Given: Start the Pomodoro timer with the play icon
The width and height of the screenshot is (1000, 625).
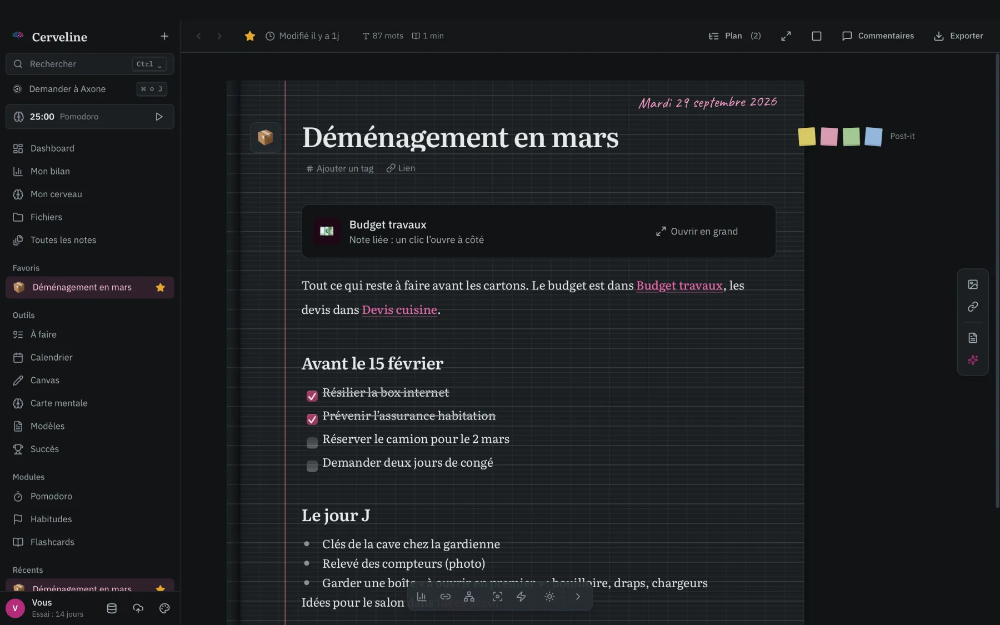Looking at the screenshot, I should tap(159, 117).
